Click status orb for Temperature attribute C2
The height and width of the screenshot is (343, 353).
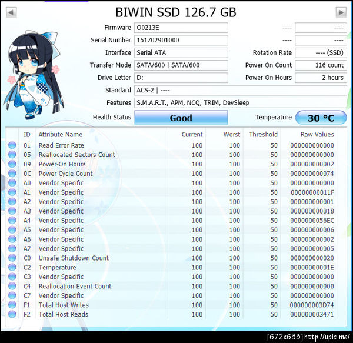pyautogui.click(x=12, y=267)
